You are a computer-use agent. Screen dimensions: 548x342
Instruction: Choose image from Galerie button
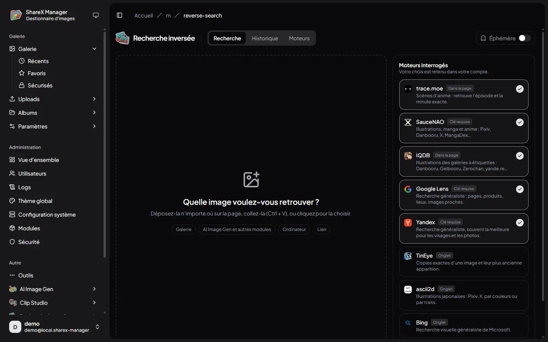184,230
